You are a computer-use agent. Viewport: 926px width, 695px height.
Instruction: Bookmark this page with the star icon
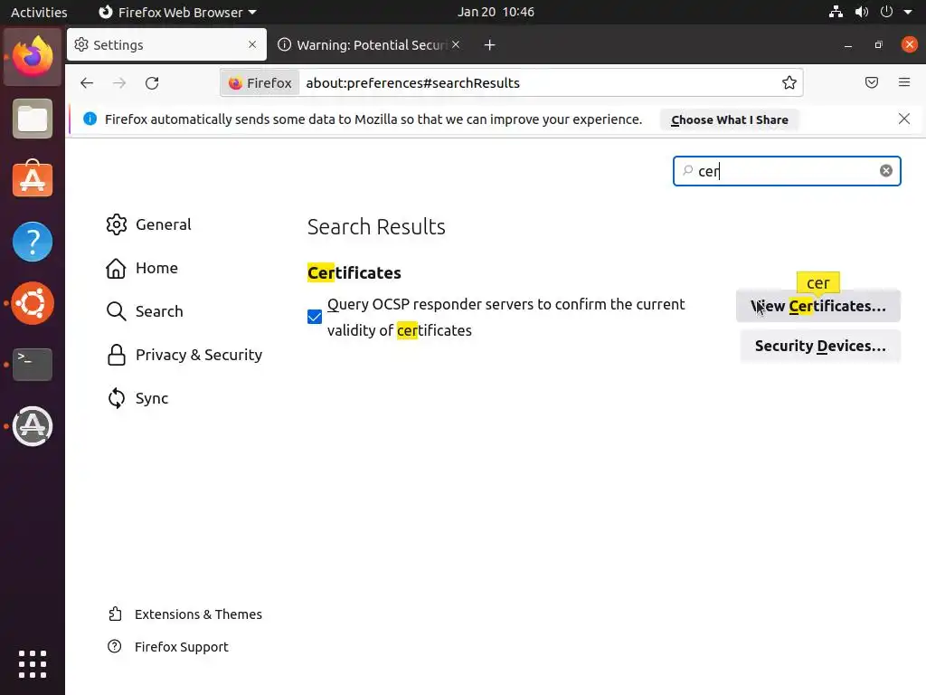pyautogui.click(x=789, y=83)
